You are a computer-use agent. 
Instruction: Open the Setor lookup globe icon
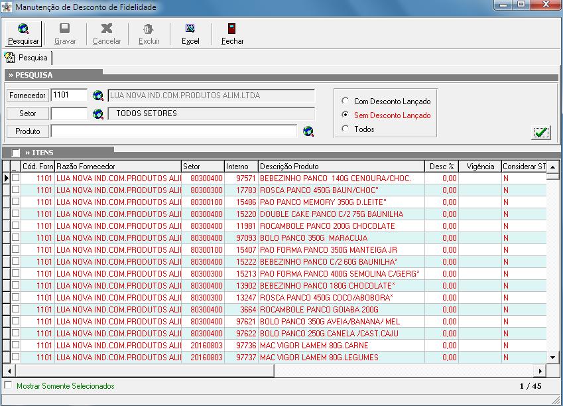coord(97,113)
